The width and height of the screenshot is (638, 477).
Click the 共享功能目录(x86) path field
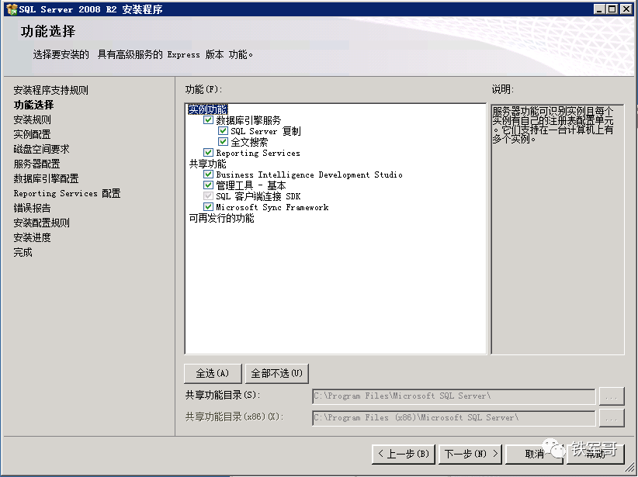(453, 418)
